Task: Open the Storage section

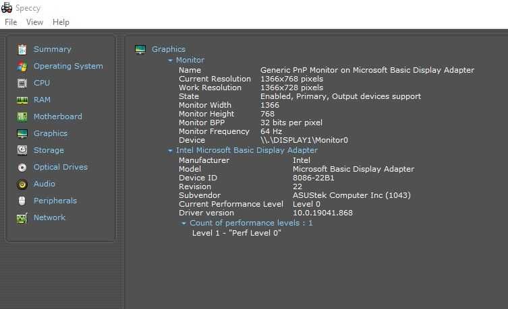Action: pos(49,150)
